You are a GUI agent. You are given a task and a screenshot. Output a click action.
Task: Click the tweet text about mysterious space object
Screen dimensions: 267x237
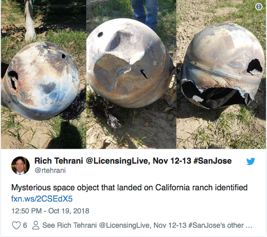tap(129, 188)
